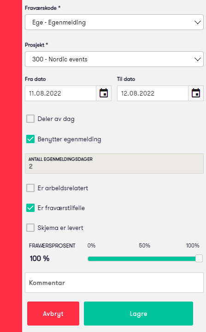Viewport: 206px width, 332px height.
Task: Click the chevron arrow of Fraværskode dropdown
Action: pyautogui.click(x=198, y=22)
